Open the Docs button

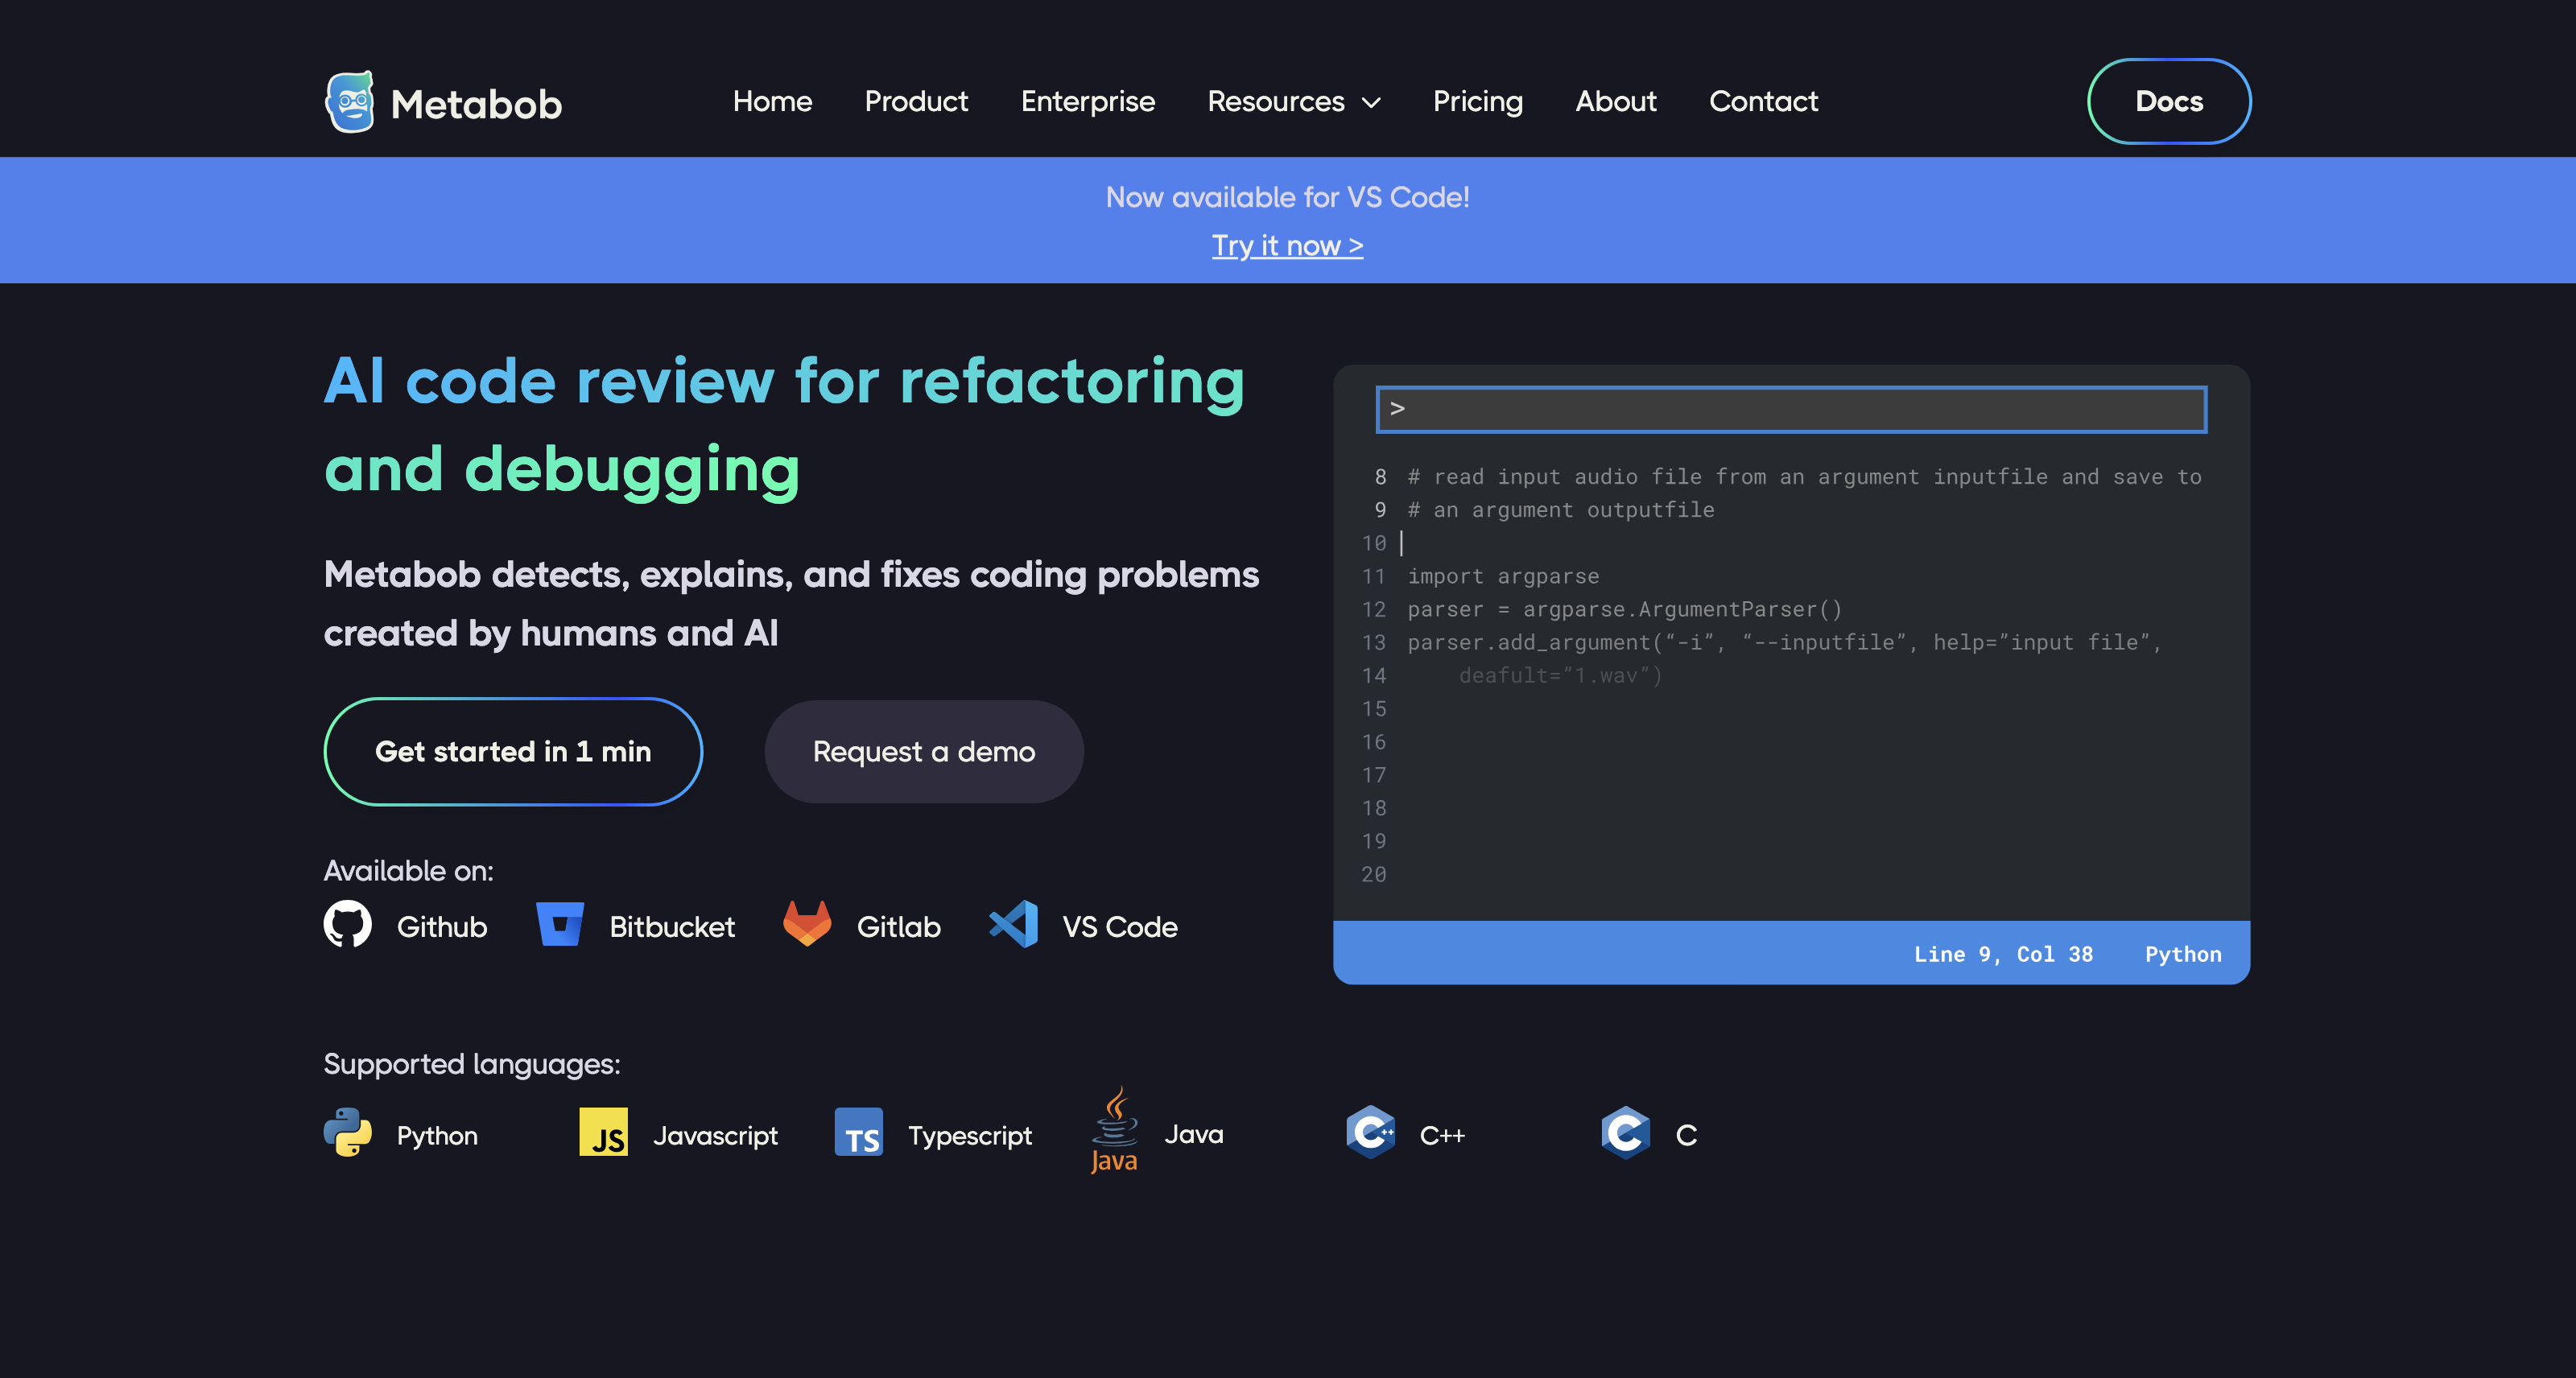point(2169,101)
